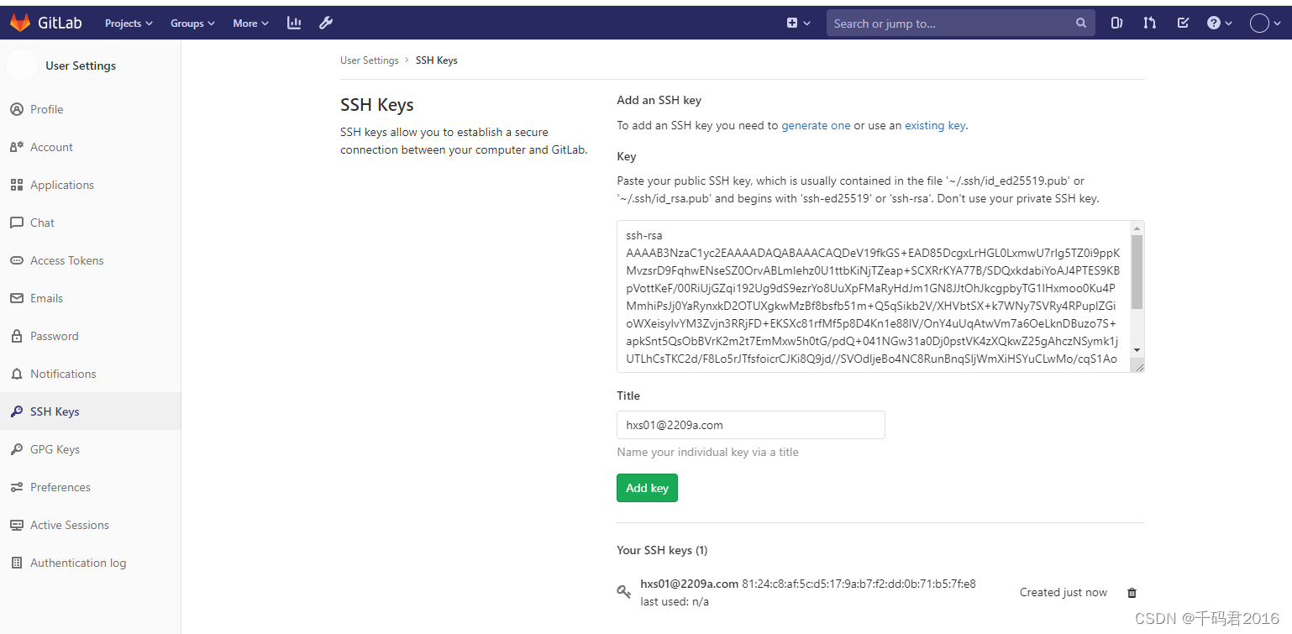
Task: Click the magnifier icon in search bar
Action: point(1081,23)
